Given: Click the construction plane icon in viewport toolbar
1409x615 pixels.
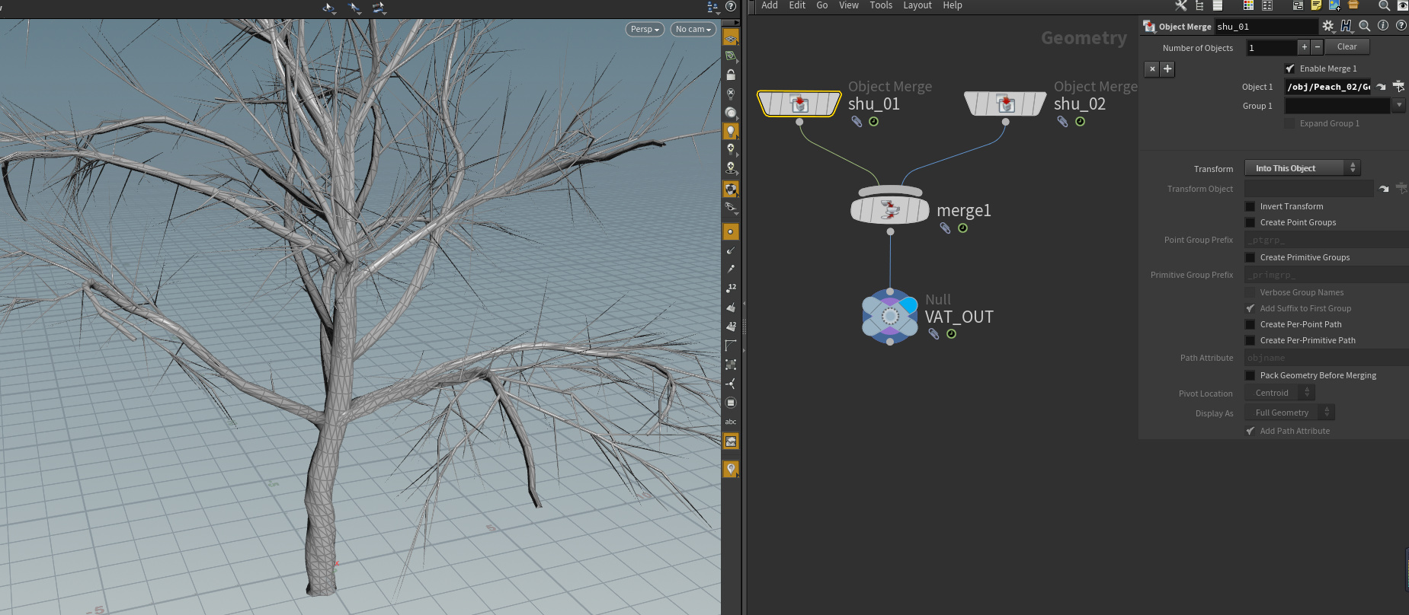Looking at the screenshot, I should pyautogui.click(x=731, y=56).
